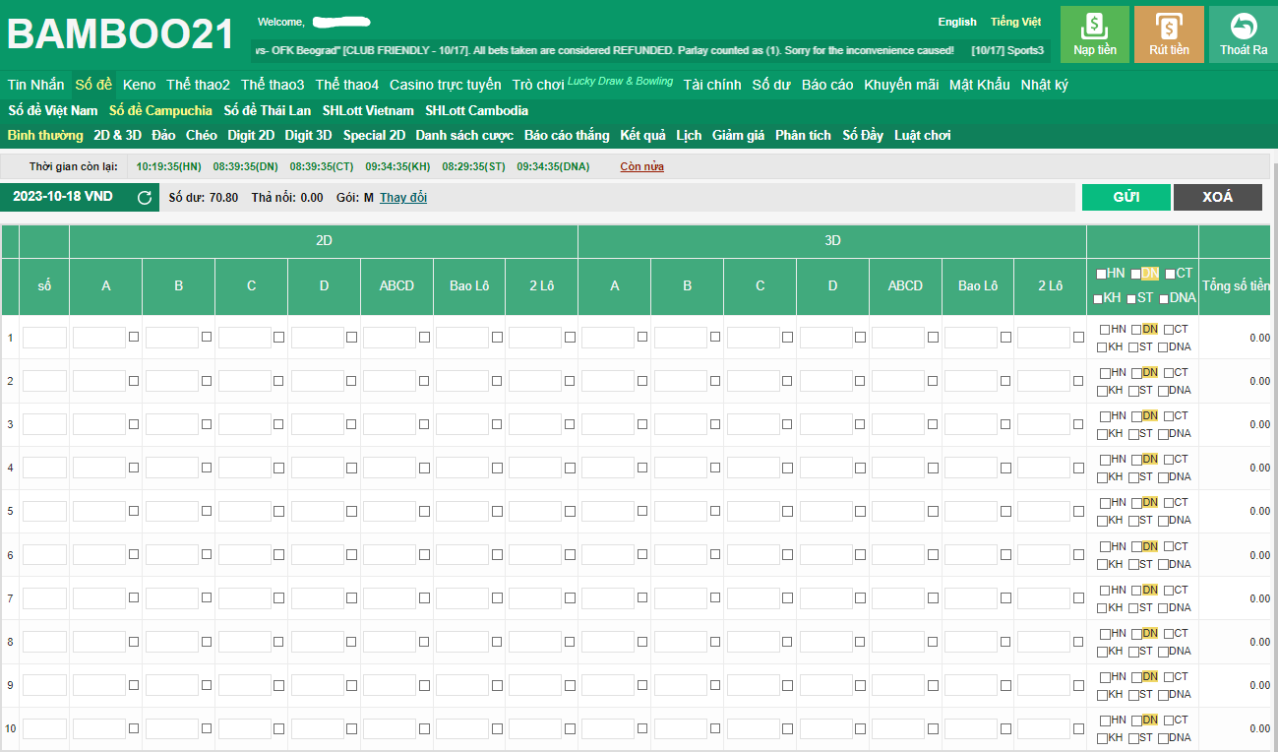1278x752 pixels.
Task: Open the Keno menu
Action: click(139, 85)
